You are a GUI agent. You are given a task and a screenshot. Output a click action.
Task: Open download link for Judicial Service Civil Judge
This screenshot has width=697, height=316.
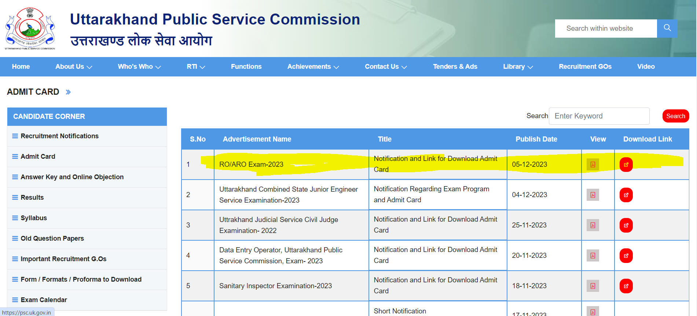click(x=626, y=225)
